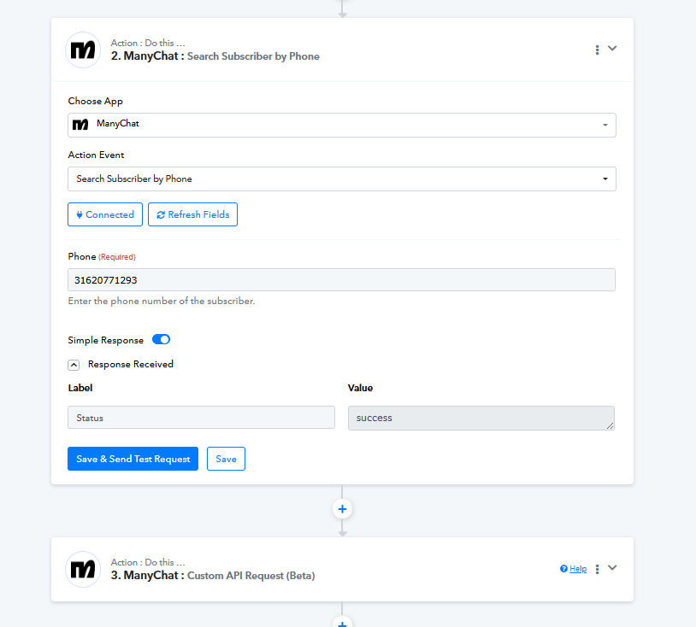Viewport: 696px width, 627px height.
Task: Open the Action Event dropdown
Action: [342, 179]
